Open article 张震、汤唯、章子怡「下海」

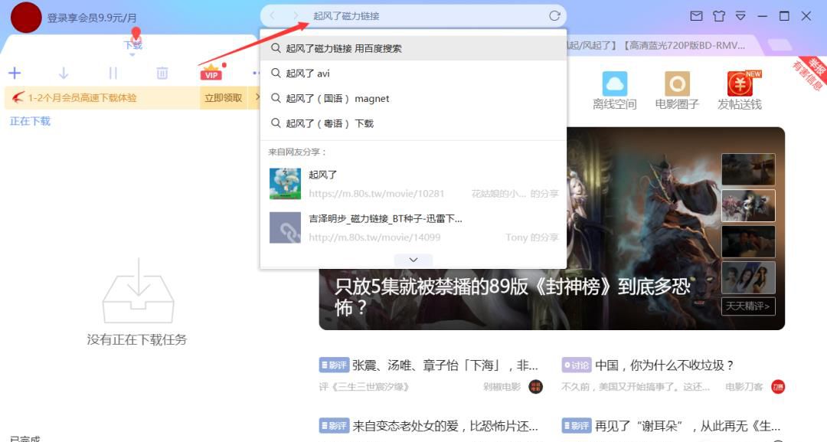click(445, 365)
